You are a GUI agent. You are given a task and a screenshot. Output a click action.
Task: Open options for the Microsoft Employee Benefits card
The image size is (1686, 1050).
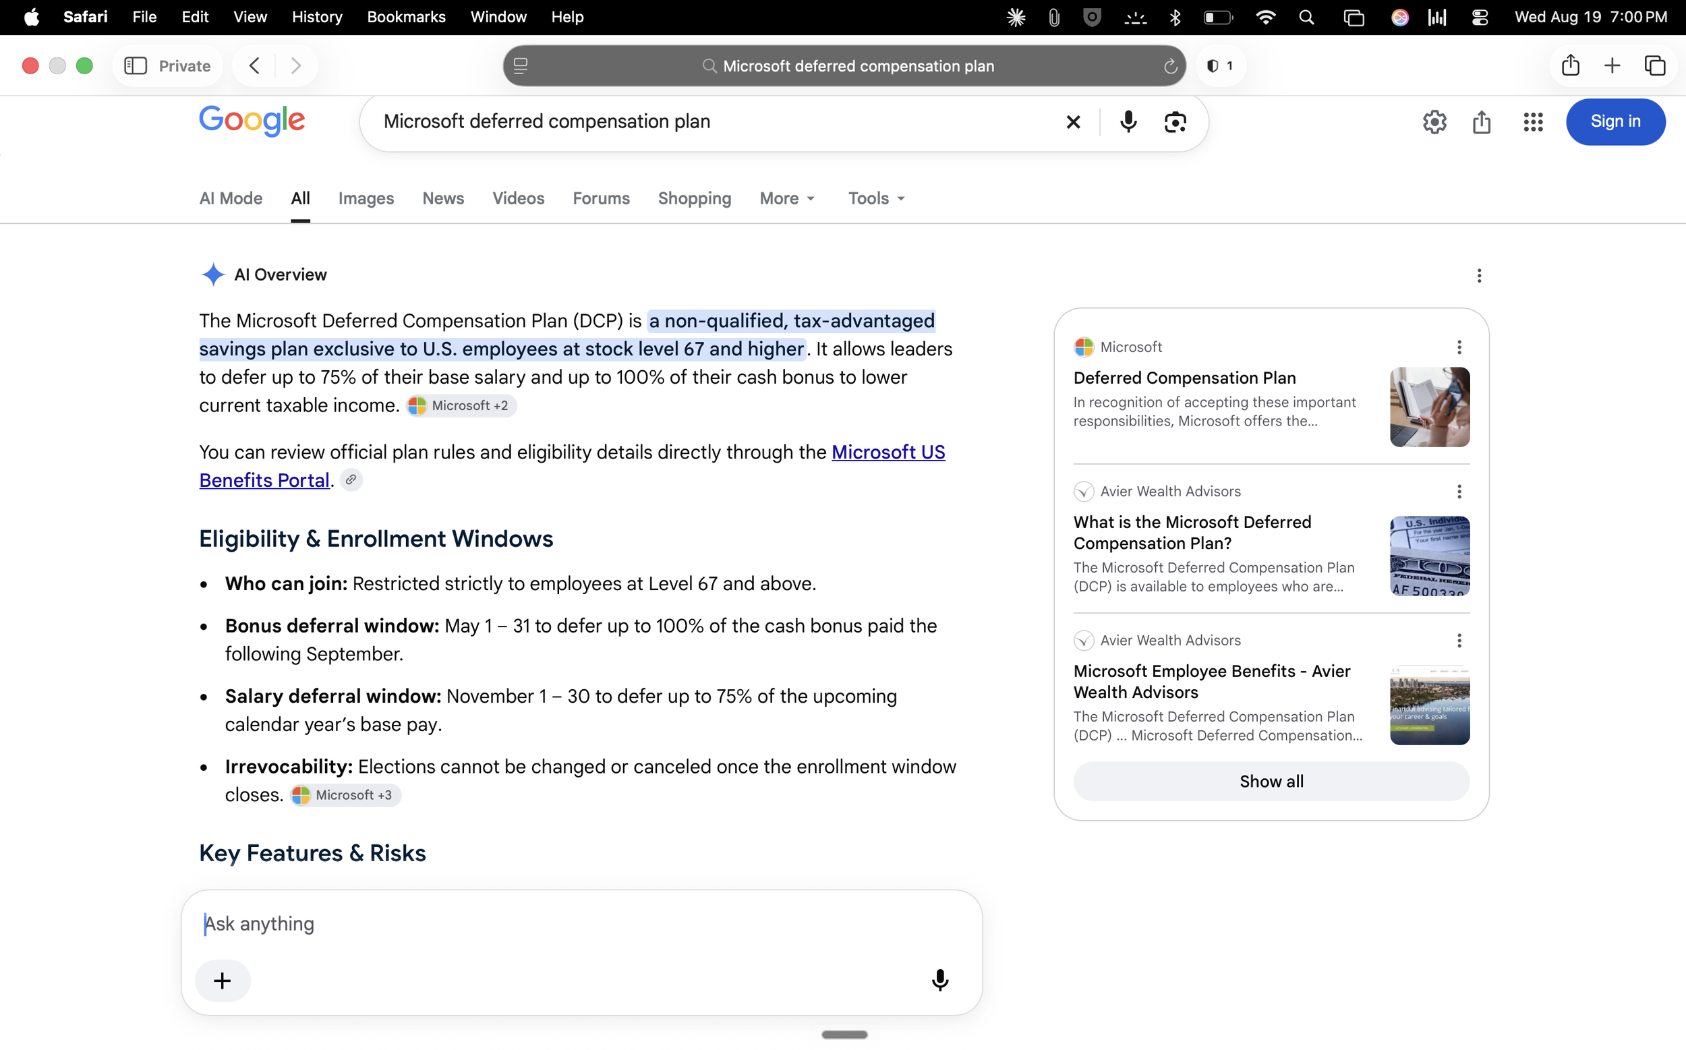pyautogui.click(x=1459, y=640)
